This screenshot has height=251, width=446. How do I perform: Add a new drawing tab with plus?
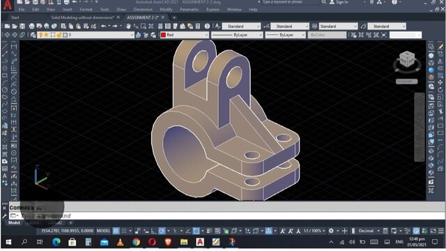tap(174, 17)
